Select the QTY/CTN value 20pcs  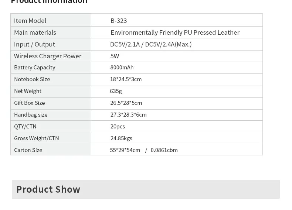click(118, 127)
